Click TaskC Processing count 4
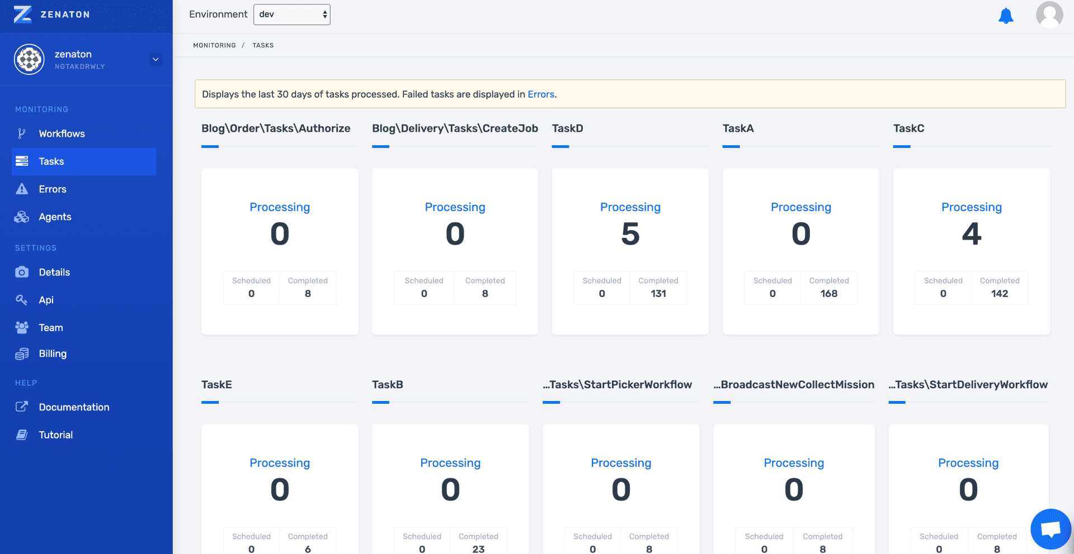The height and width of the screenshot is (554, 1074). [x=972, y=233]
